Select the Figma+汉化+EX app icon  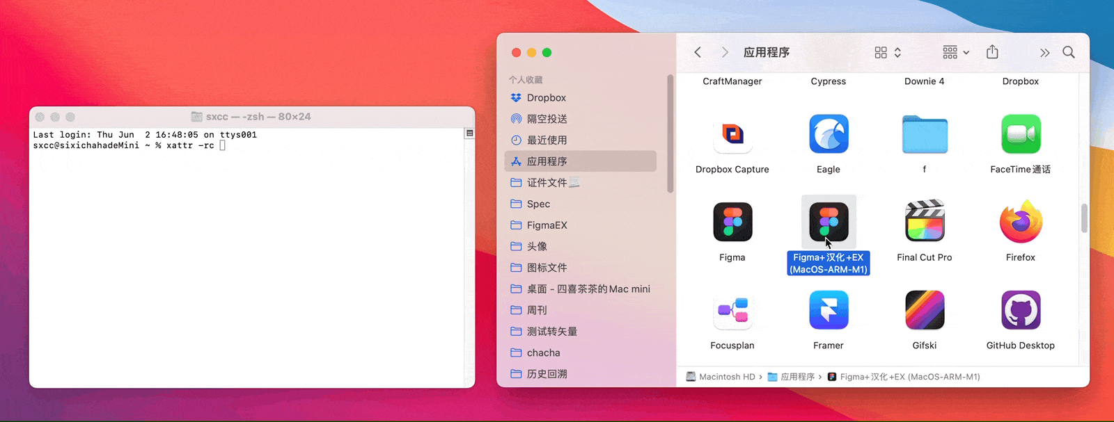[829, 222]
